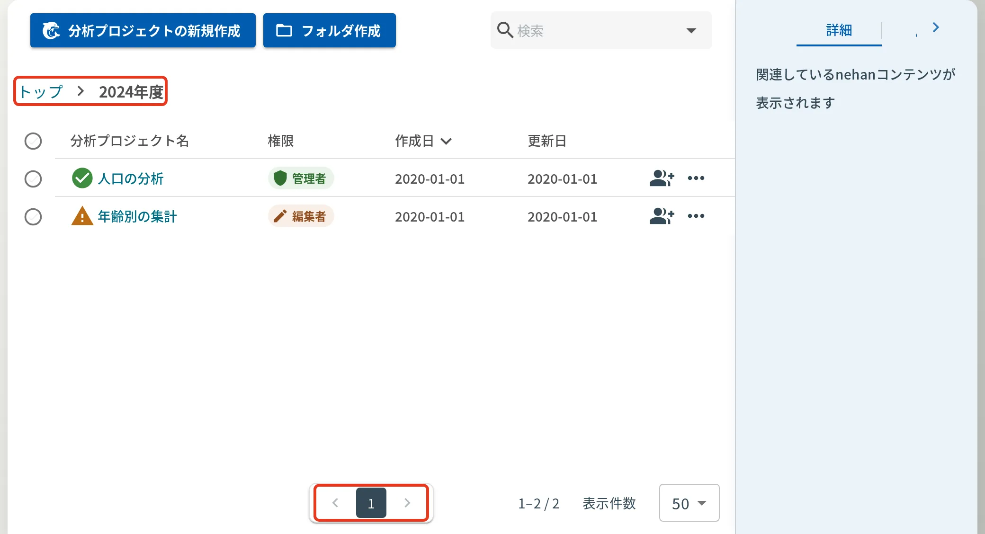Open the 表示件数 50 dropdown
Screen dimensions: 985x534
[x=689, y=503]
